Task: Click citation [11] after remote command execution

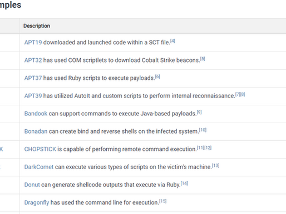Action: point(200,147)
